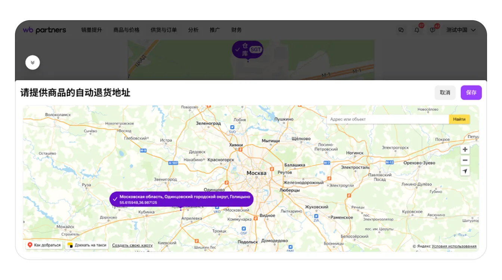Collapse panel with double-chevron round button
Screen dimensions: 502x280
point(32,63)
